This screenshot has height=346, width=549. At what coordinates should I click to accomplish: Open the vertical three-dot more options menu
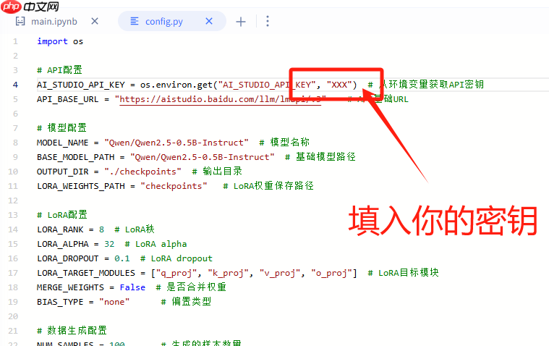267,22
